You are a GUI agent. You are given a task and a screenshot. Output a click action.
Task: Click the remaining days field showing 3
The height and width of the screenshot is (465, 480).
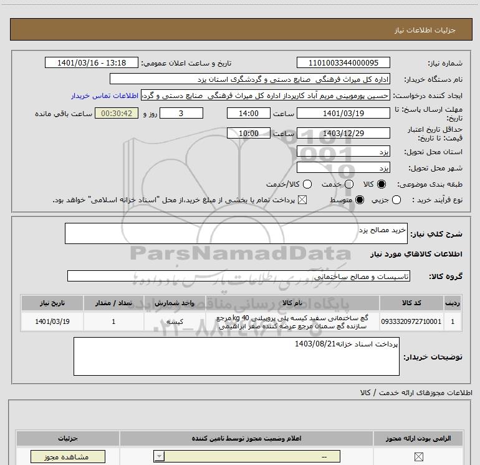pos(181,113)
